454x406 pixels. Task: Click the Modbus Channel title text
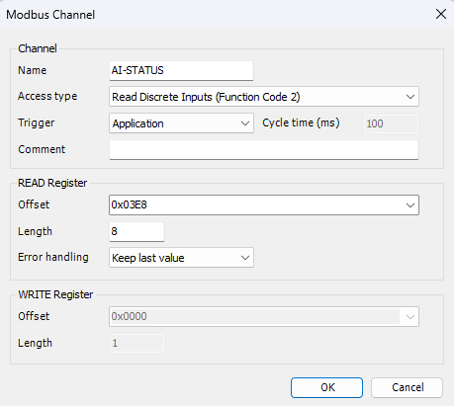[50, 15]
